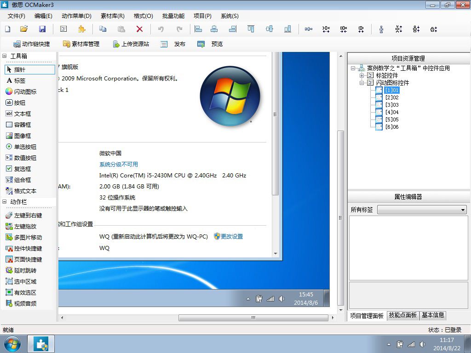Click the New file toolbar icon
The width and height of the screenshot is (471, 353).
click(8, 29)
